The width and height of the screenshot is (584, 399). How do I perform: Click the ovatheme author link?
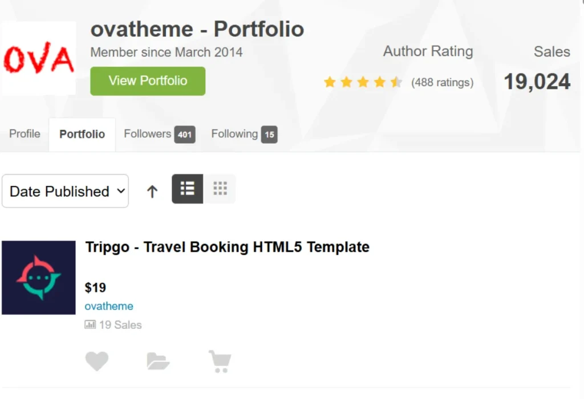[109, 306]
